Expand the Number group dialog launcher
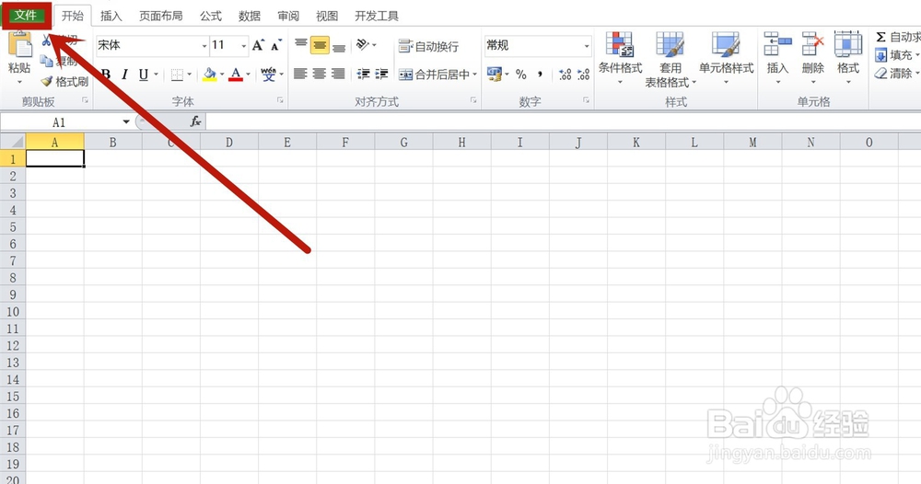The image size is (921, 484). (586, 101)
